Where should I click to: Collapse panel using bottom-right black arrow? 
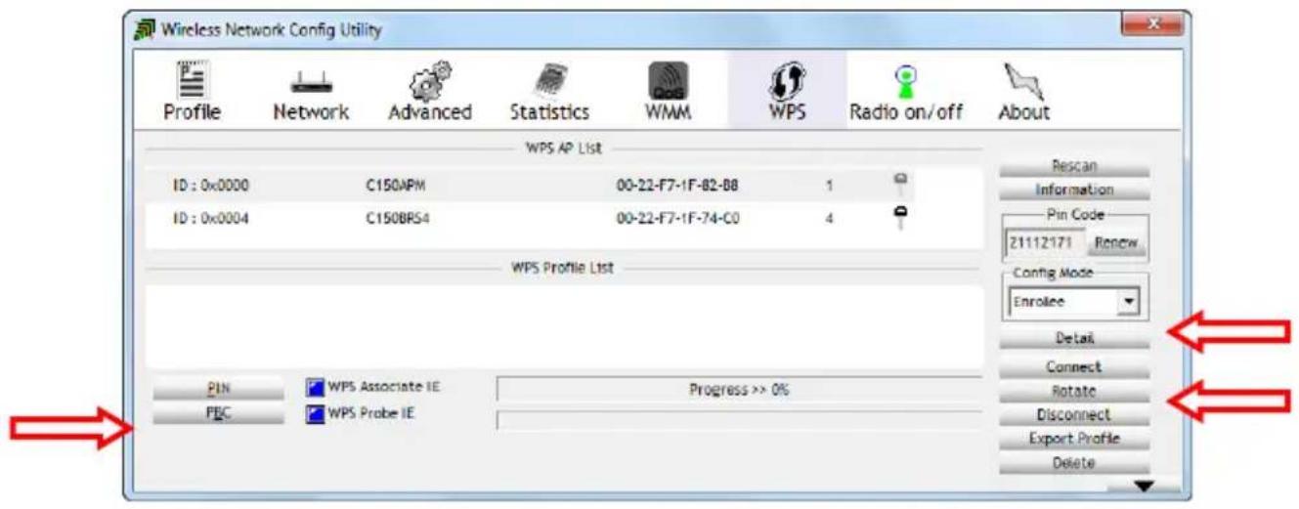1143,486
